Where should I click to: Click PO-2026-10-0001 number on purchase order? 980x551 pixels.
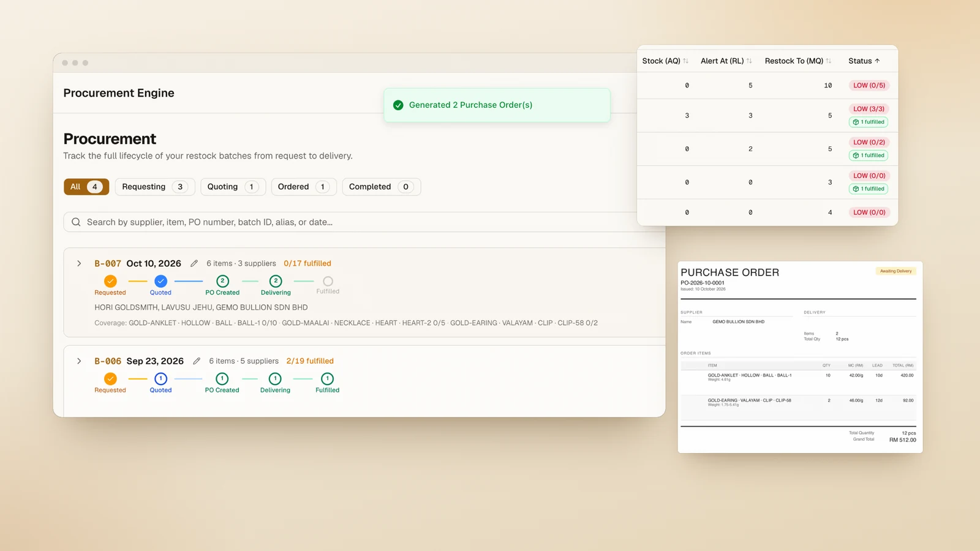coord(703,283)
